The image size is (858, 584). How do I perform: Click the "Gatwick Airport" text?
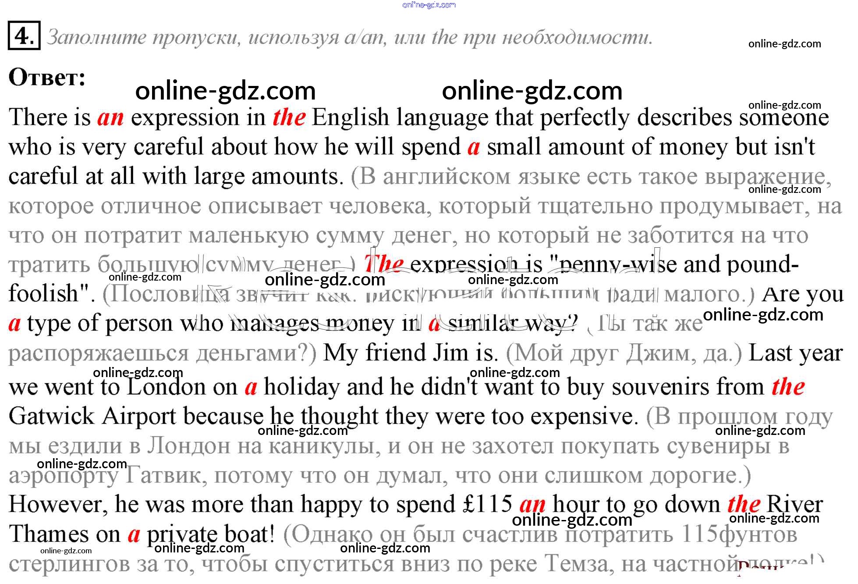pyautogui.click(x=92, y=416)
